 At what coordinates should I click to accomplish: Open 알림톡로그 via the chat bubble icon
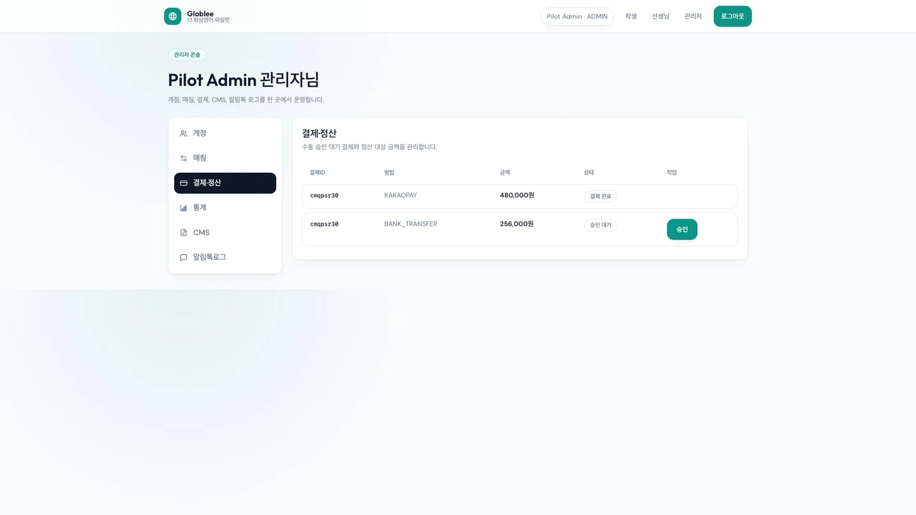184,257
